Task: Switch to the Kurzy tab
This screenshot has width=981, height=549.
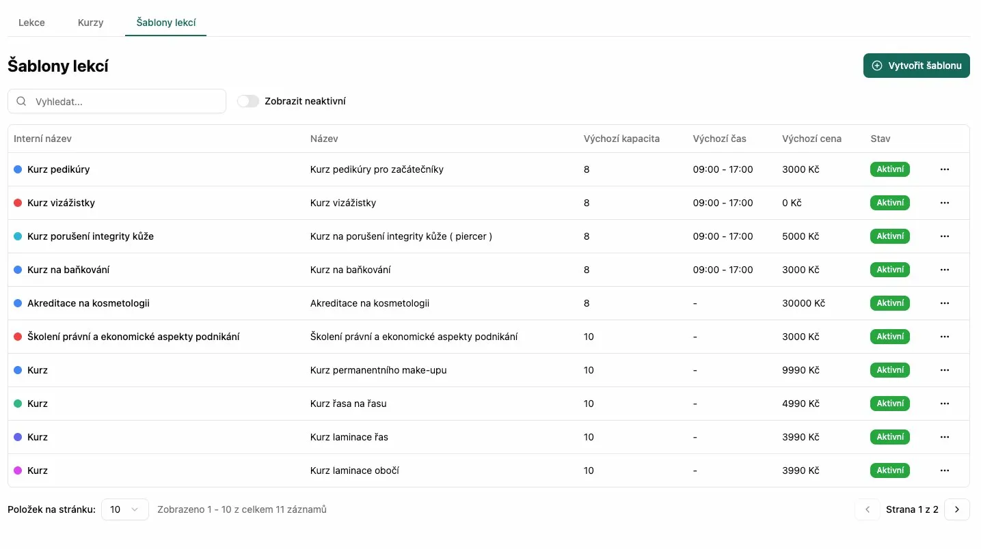Action: point(90,23)
